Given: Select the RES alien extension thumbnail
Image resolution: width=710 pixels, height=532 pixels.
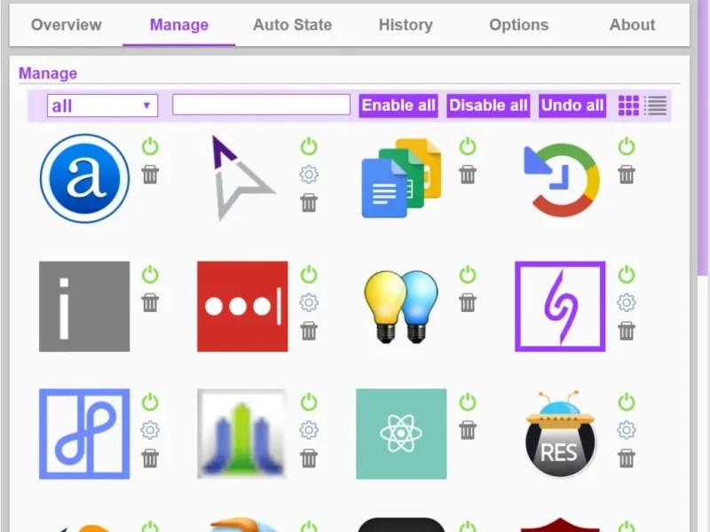Looking at the screenshot, I should tap(560, 434).
